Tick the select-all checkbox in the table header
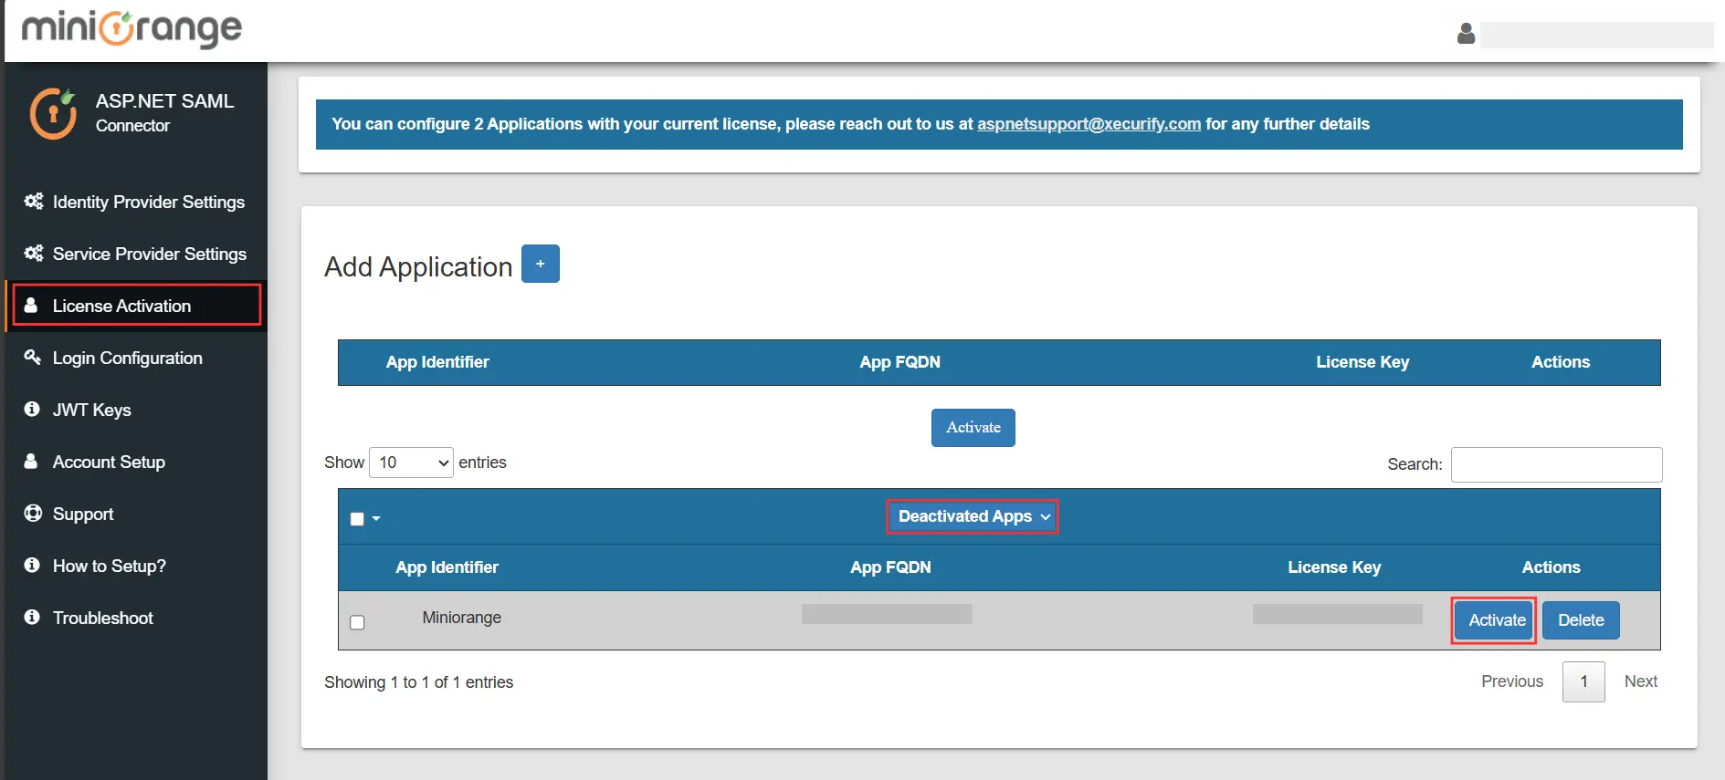The width and height of the screenshot is (1725, 780). (357, 518)
